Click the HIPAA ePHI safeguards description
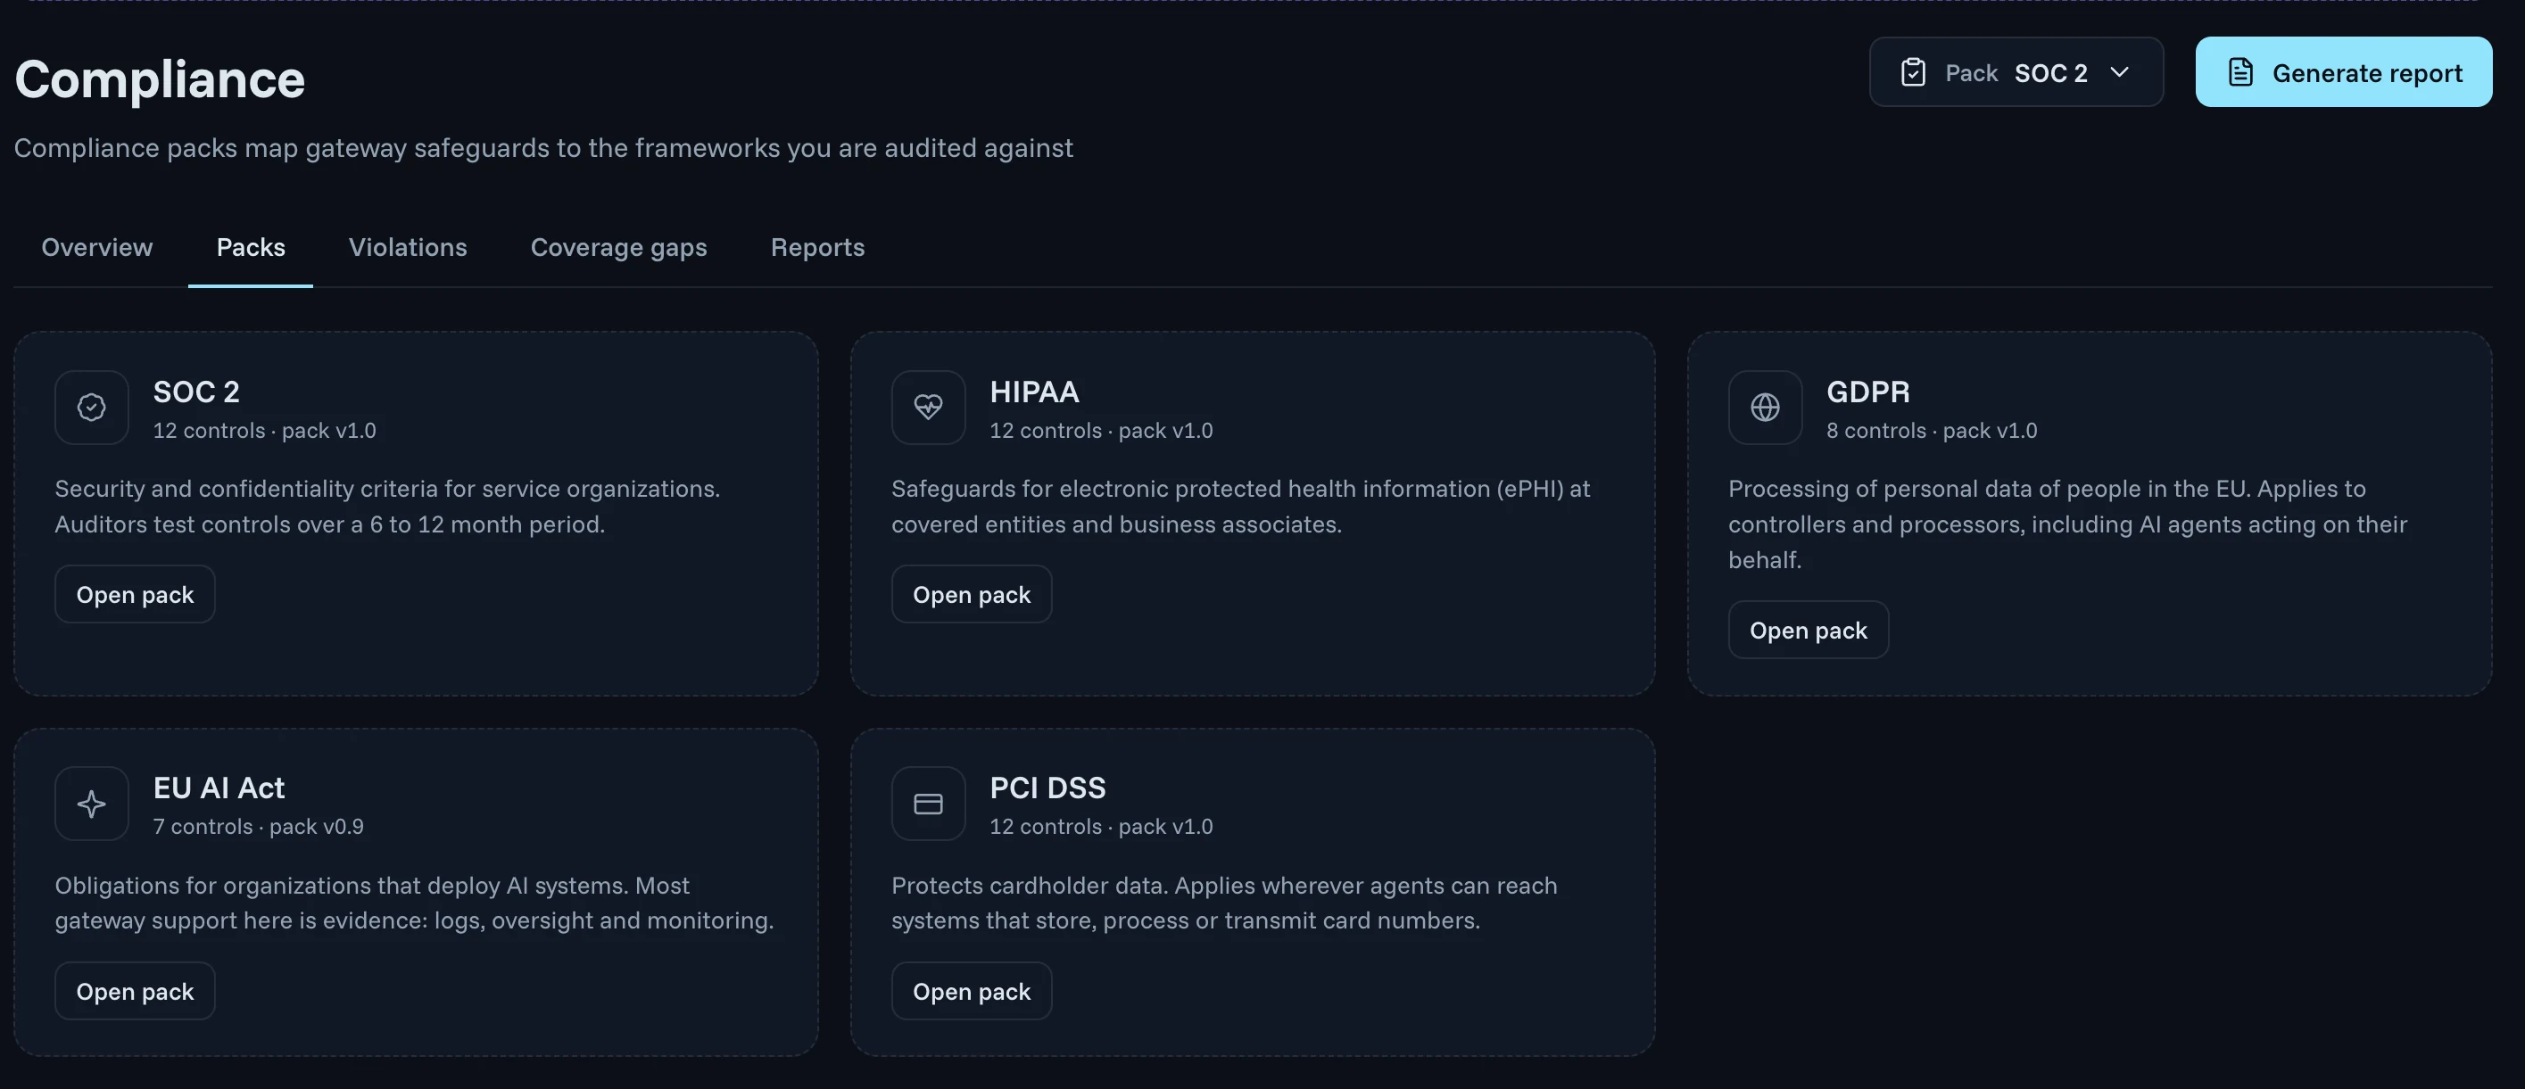The height and width of the screenshot is (1089, 2525). (x=1240, y=506)
